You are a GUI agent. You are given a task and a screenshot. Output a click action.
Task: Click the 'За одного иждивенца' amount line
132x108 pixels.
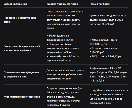(x=105, y=50)
